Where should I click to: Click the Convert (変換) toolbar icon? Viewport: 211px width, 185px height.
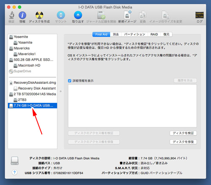coord(143,15)
